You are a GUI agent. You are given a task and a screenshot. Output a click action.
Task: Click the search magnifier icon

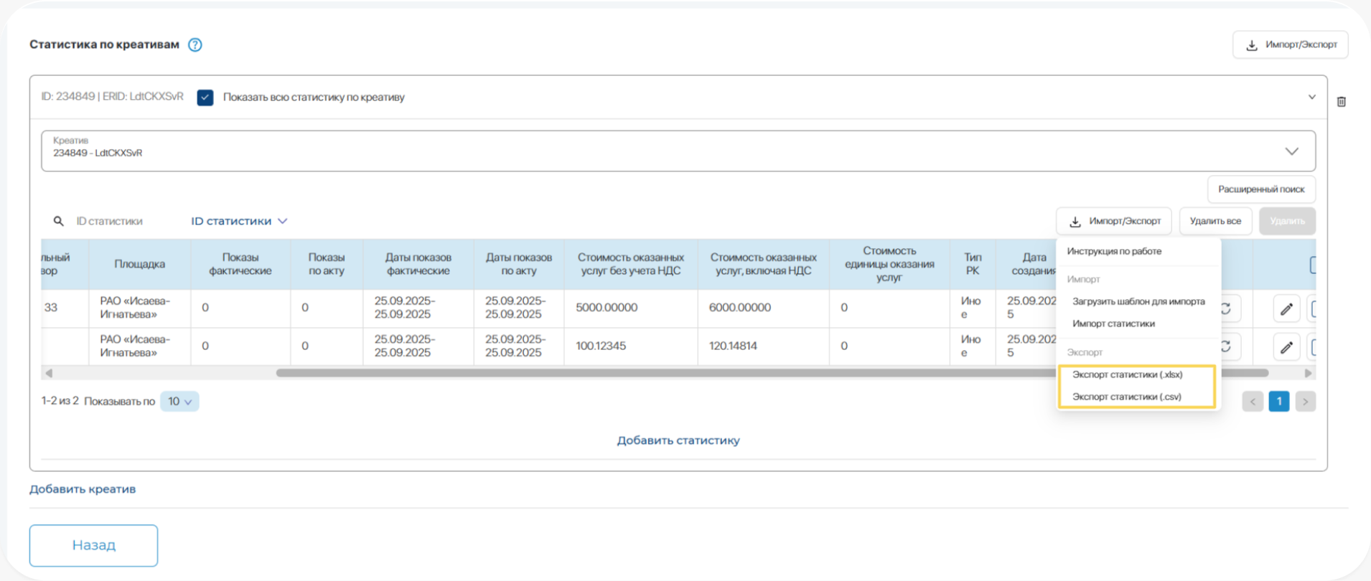pos(59,222)
